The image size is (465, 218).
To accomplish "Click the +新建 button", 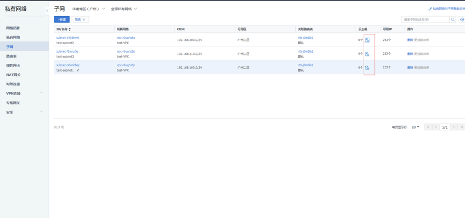I will point(62,19).
